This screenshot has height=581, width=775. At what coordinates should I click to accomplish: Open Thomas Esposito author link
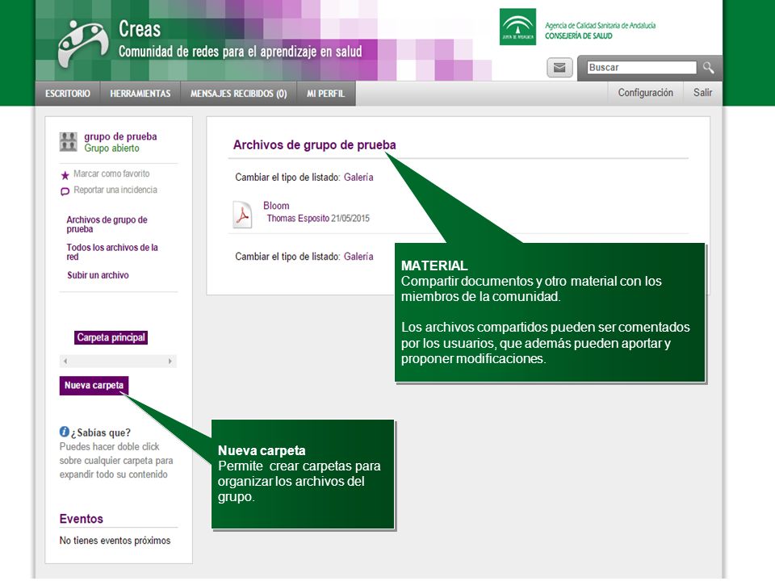[x=298, y=219]
